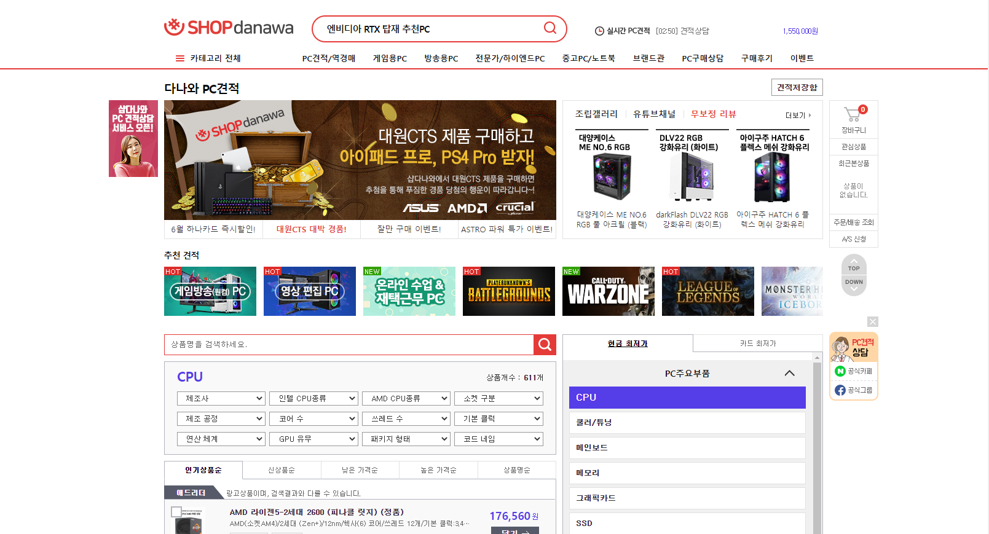989x534 pixels.
Task: Open the League of Legends thumbnail
Action: click(708, 291)
